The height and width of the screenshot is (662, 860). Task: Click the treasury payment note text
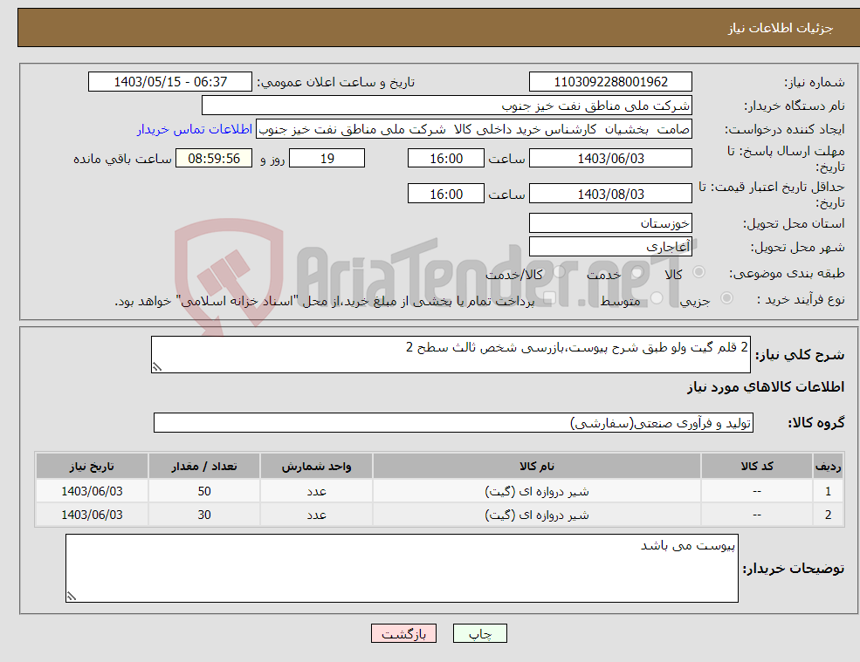click(324, 301)
